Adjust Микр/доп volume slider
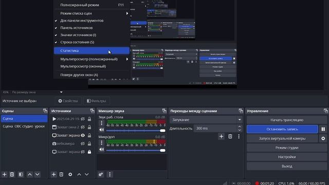 [x=136, y=150]
